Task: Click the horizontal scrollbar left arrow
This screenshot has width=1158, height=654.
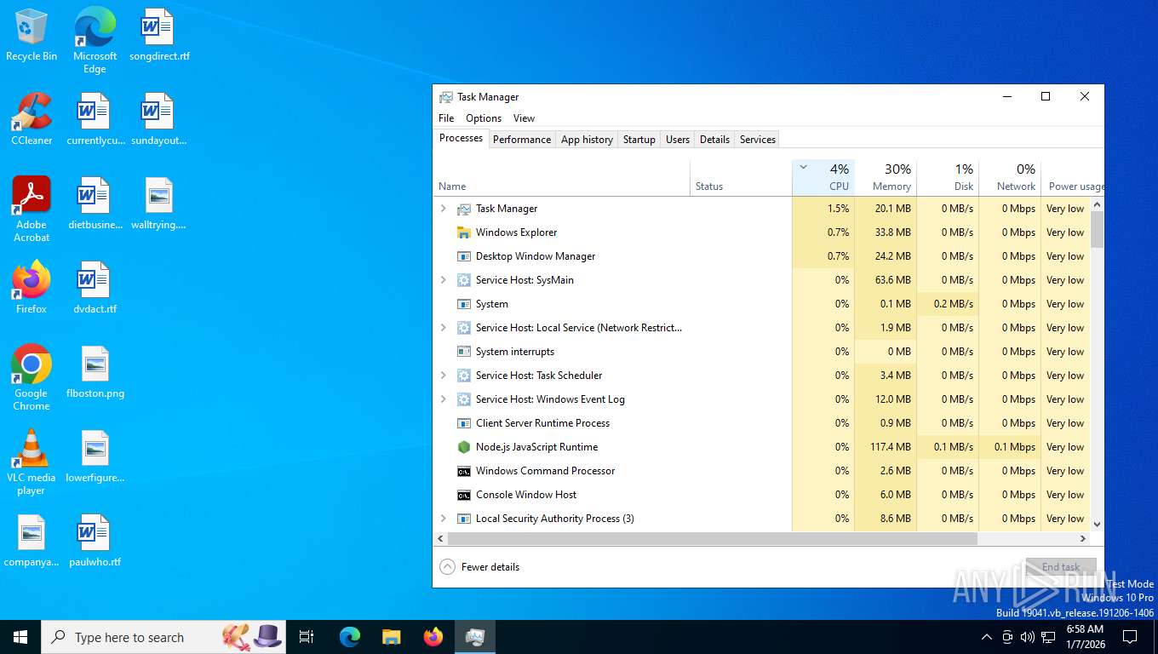Action: 440,539
